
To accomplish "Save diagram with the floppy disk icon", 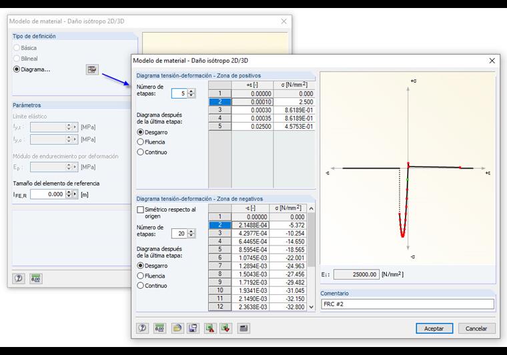I will (x=193, y=328).
